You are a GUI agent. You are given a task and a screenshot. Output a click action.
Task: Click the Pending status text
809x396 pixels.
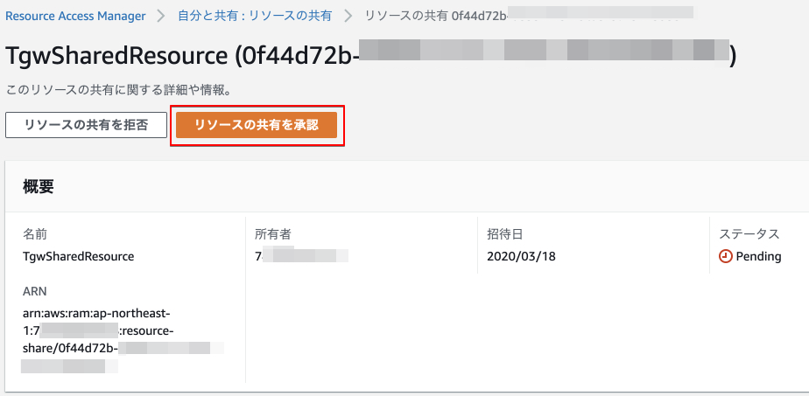click(x=758, y=256)
